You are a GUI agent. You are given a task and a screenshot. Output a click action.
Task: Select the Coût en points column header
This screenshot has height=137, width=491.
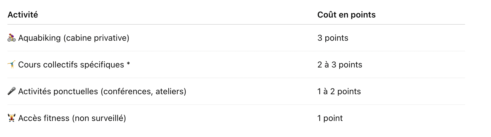pos(346,15)
